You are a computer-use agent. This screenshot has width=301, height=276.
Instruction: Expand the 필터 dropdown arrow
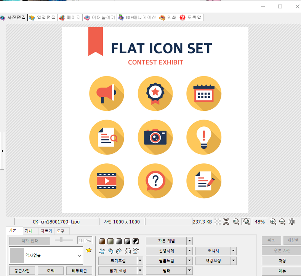pyautogui.click(x=189, y=270)
